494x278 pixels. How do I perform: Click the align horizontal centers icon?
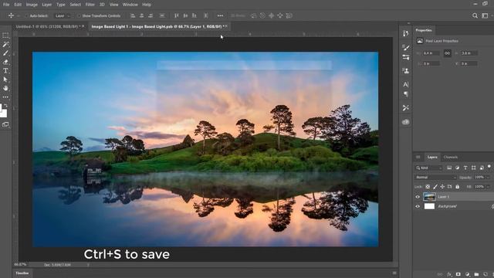pos(142,15)
